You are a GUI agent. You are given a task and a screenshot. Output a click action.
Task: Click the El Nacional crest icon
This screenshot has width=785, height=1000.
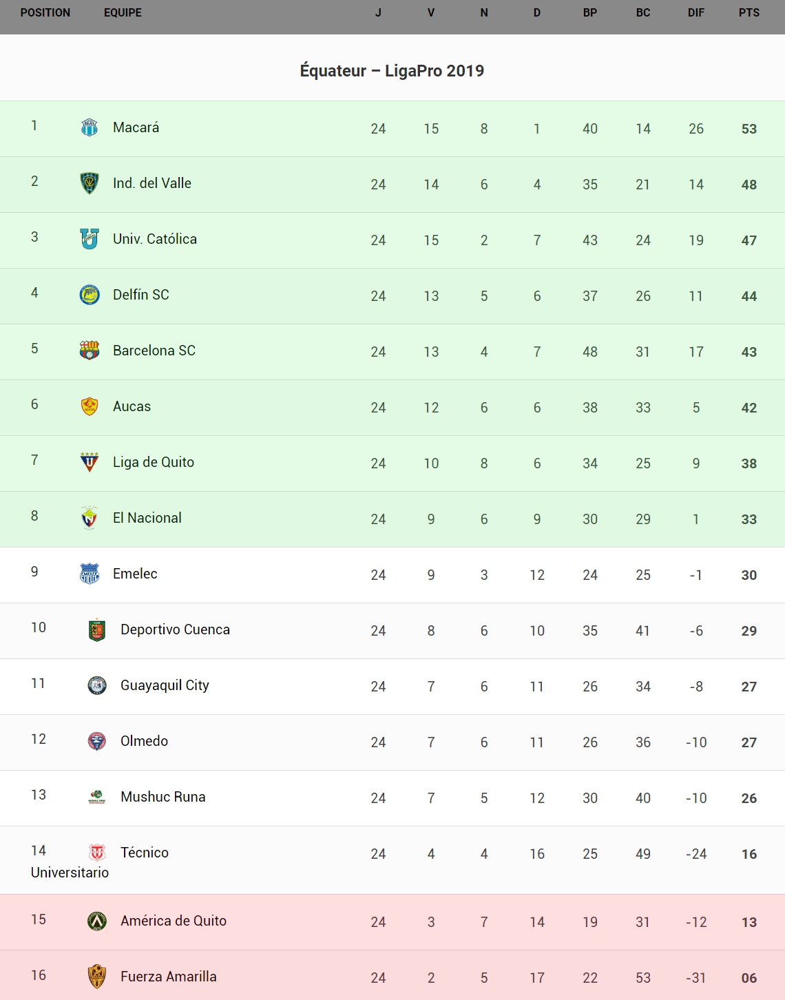(90, 518)
